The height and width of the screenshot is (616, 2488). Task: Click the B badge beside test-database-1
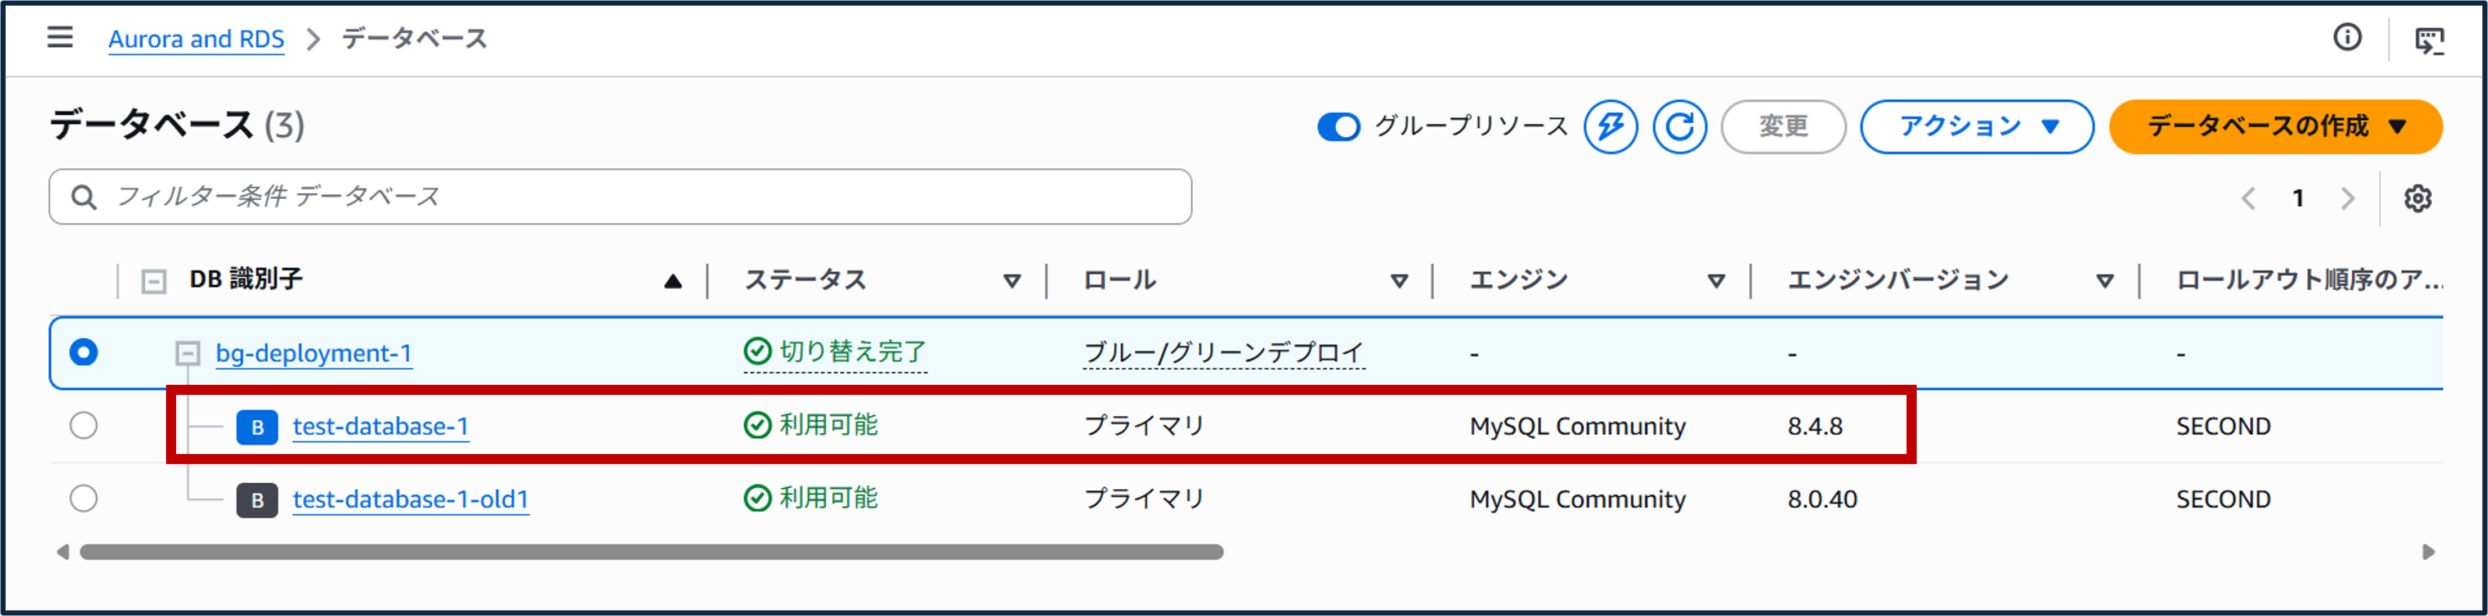point(258,426)
